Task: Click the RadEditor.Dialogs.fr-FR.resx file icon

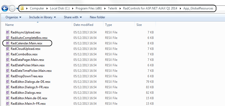Action: pyautogui.click(x=8, y=87)
